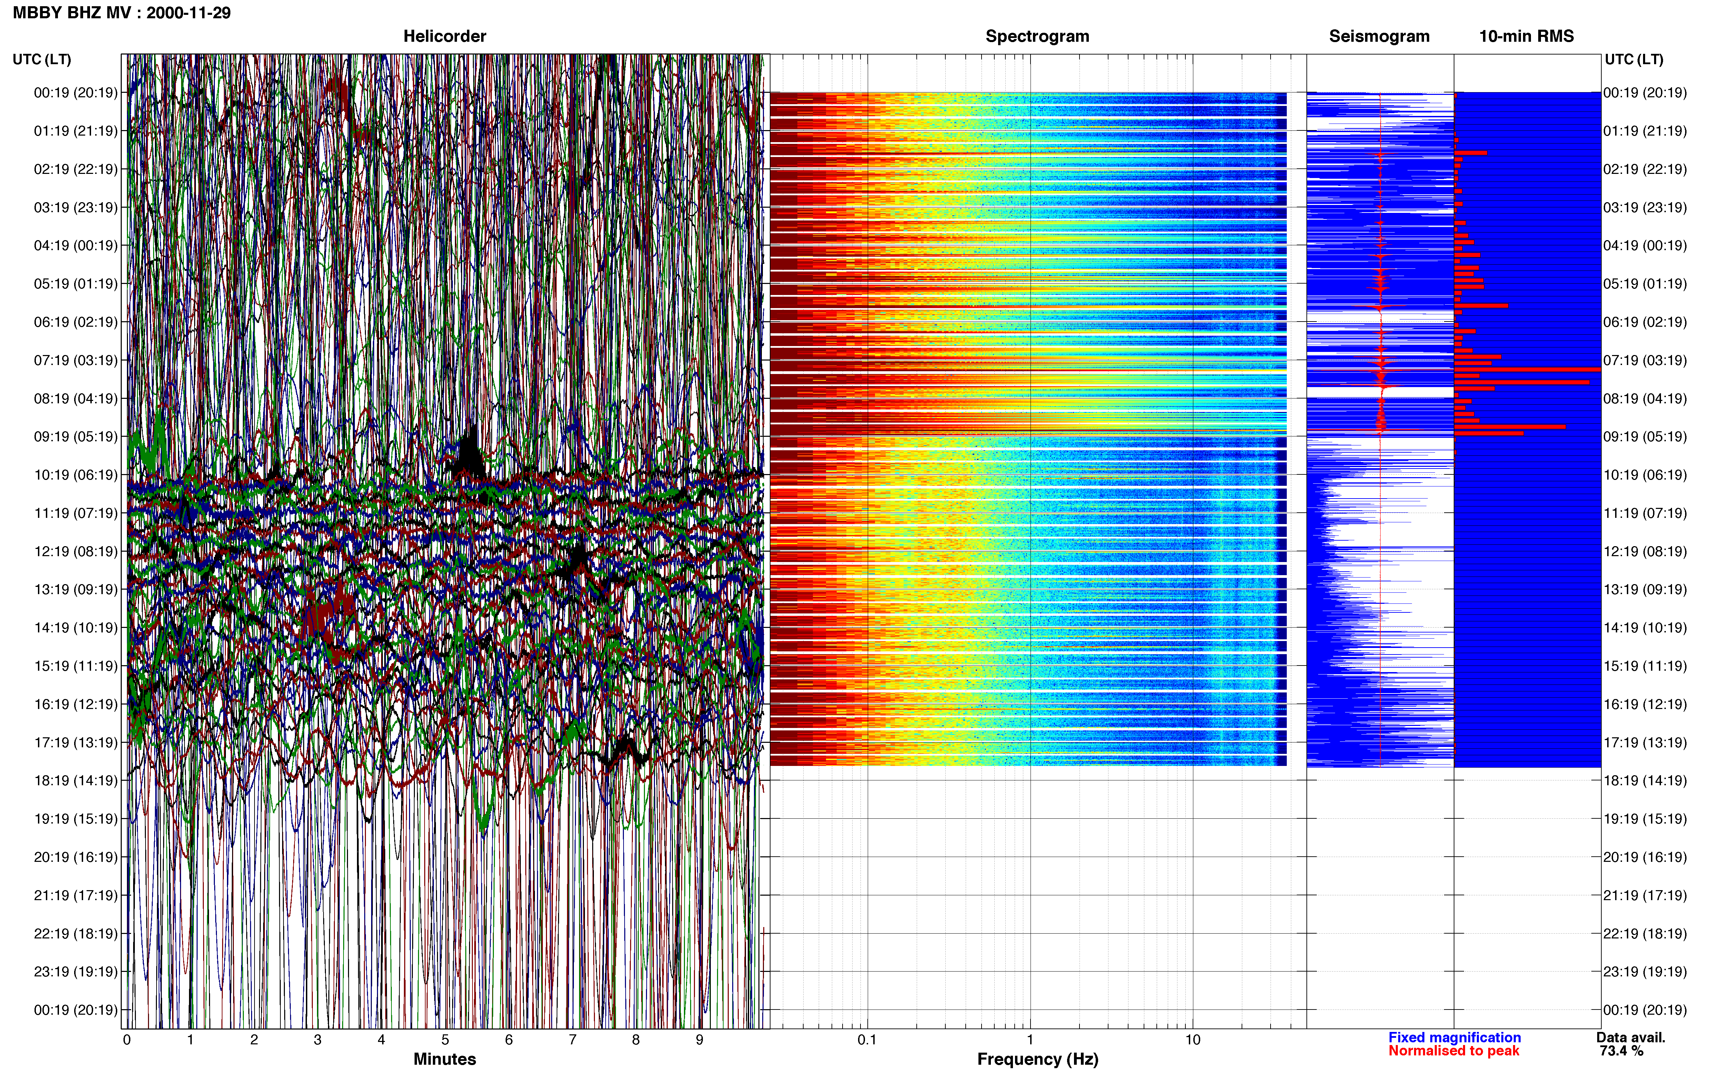
Task: Click the left time label '19:19 (15:19)'
Action: [76, 819]
